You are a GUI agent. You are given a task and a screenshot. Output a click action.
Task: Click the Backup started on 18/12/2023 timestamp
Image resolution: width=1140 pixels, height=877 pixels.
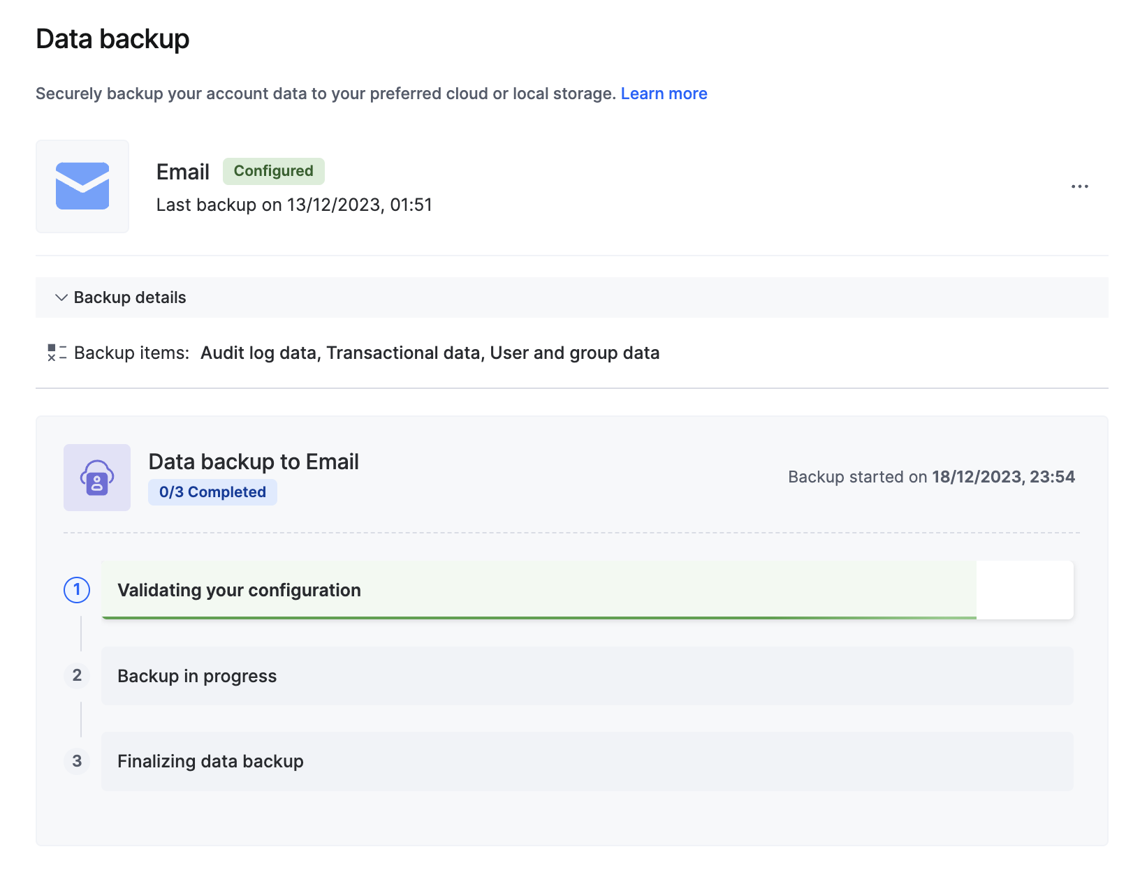[x=931, y=477]
